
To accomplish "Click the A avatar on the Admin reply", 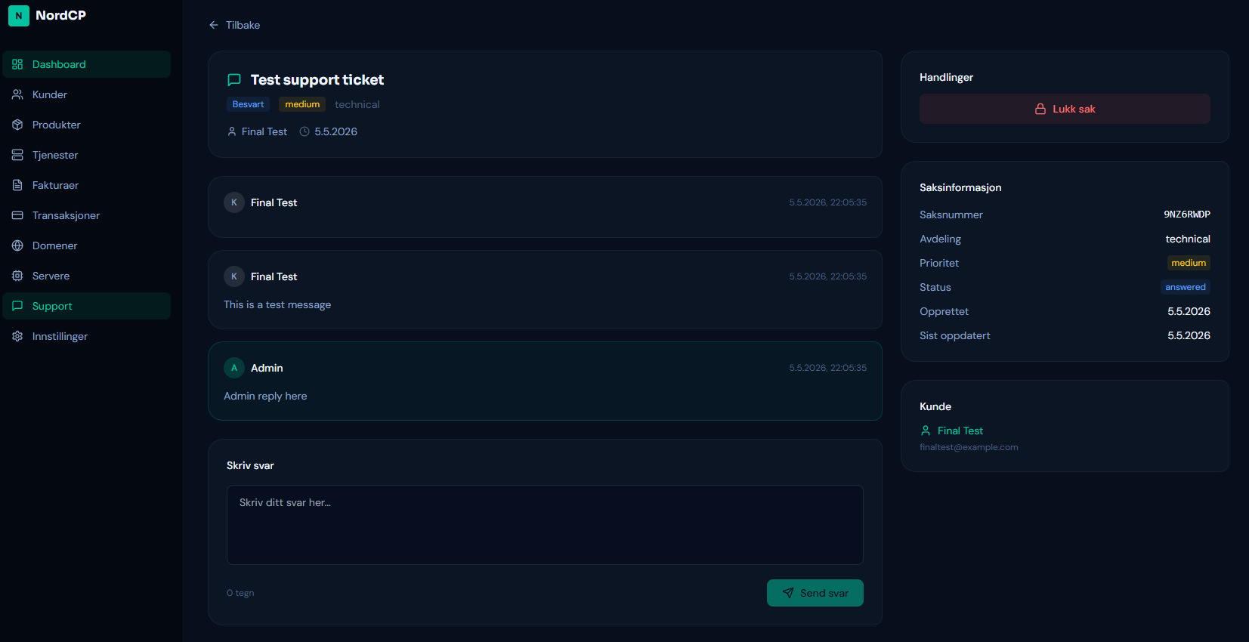I will click(x=234, y=368).
